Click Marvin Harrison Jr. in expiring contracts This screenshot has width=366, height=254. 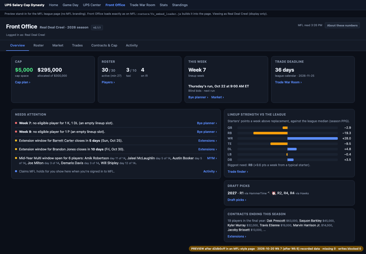pos(307,225)
